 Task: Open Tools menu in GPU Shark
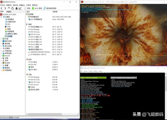coord(91,71)
